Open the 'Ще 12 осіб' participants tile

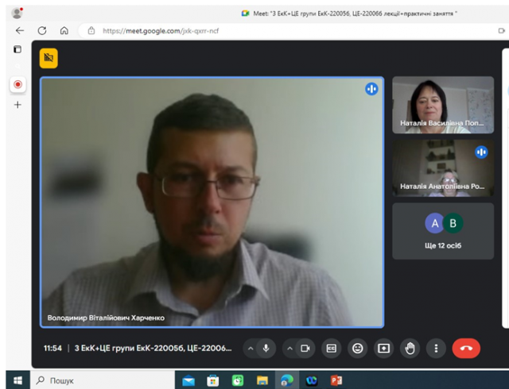(443, 231)
